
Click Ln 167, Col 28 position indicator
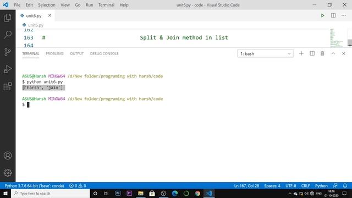click(246, 186)
